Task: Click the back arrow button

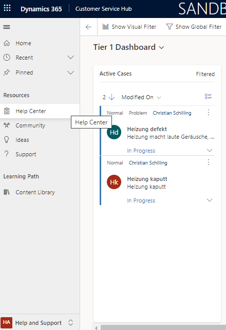Action: [x=88, y=27]
